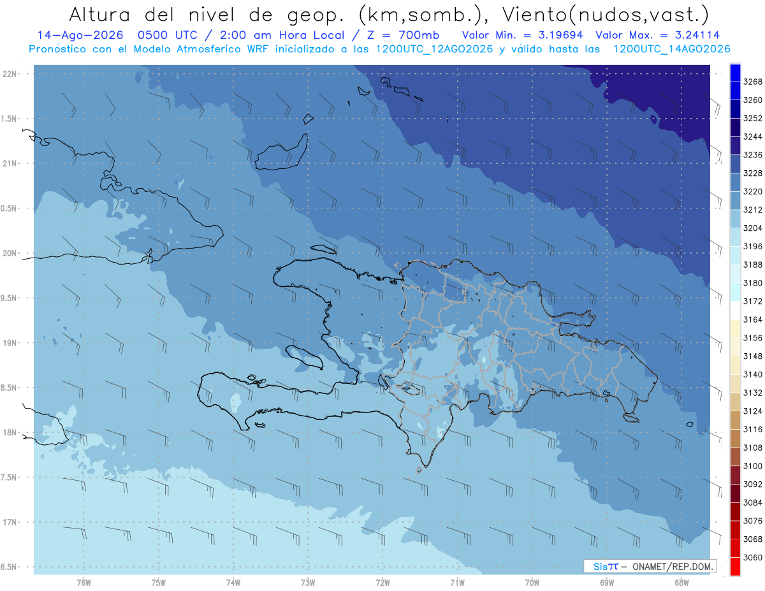Click the brown swatch between 3100 and 3108
765x591 pixels.
tap(735, 456)
